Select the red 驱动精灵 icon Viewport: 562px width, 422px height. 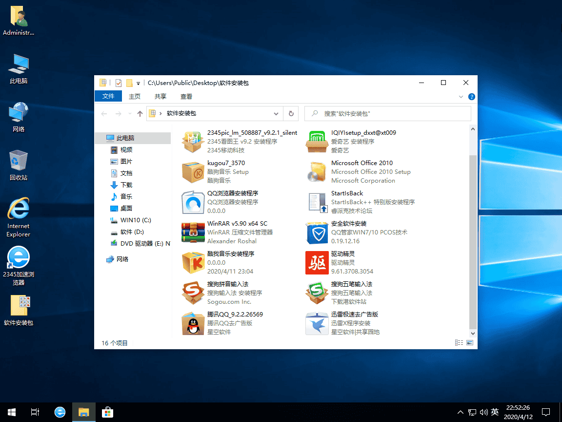point(317,263)
